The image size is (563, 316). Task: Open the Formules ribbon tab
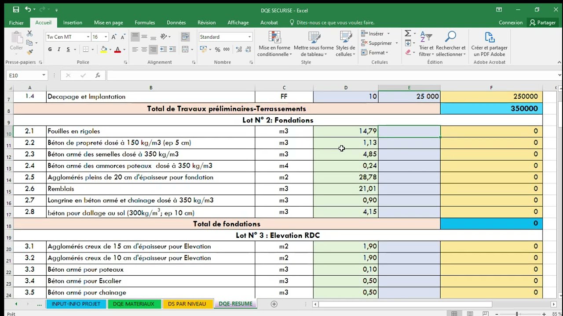click(x=145, y=22)
